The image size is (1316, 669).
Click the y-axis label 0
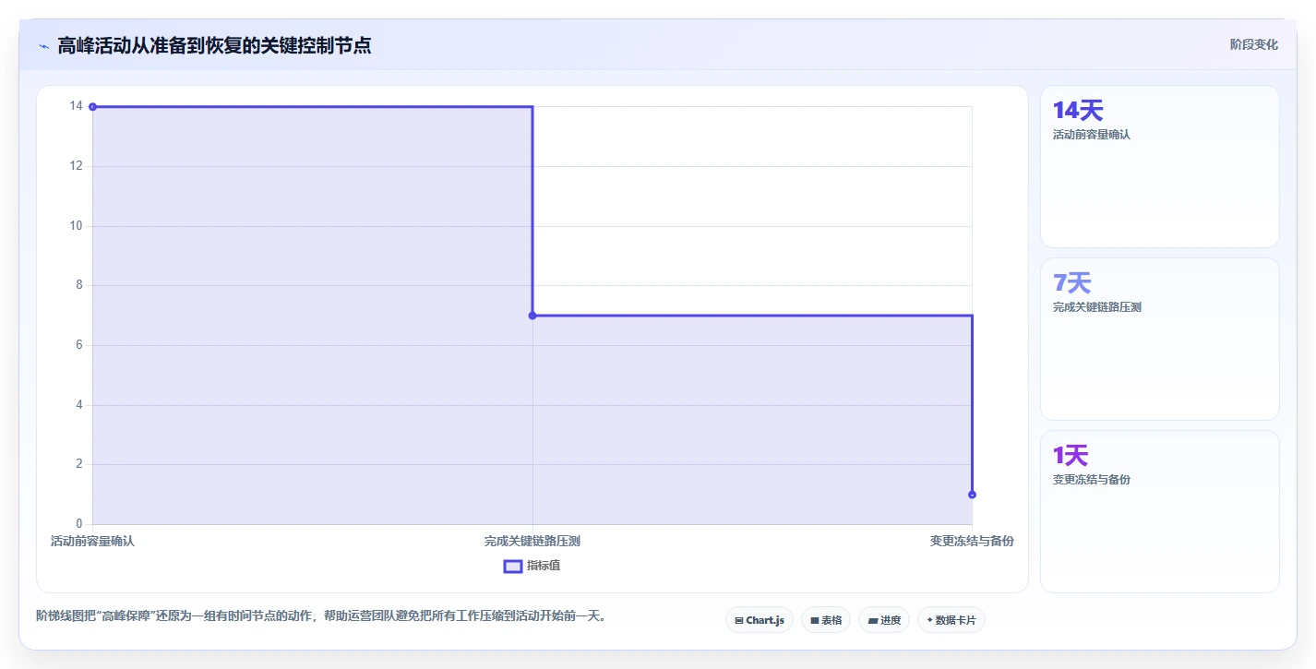click(x=79, y=524)
